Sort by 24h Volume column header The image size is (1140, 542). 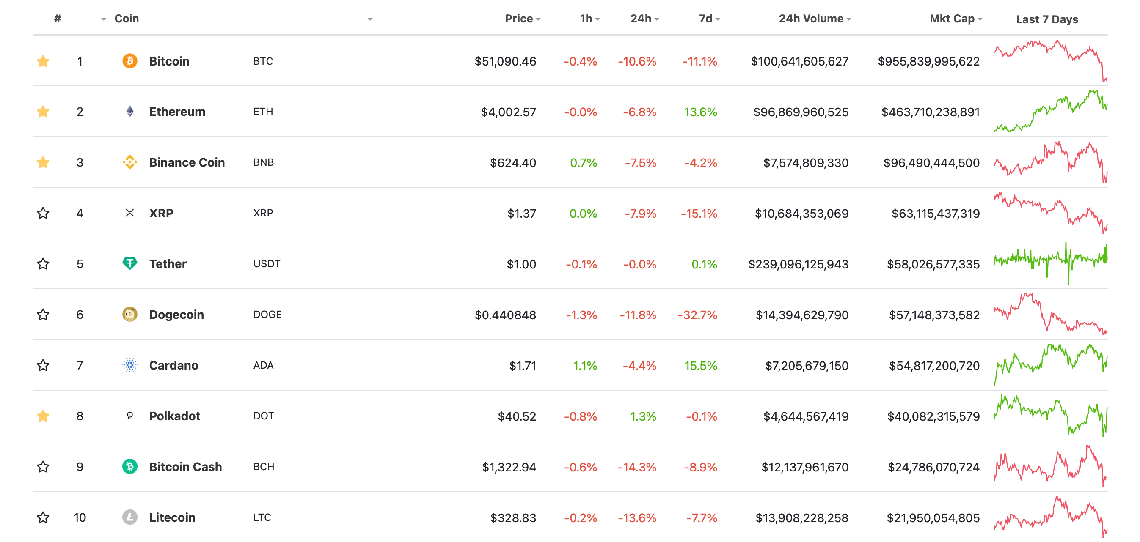click(x=811, y=19)
